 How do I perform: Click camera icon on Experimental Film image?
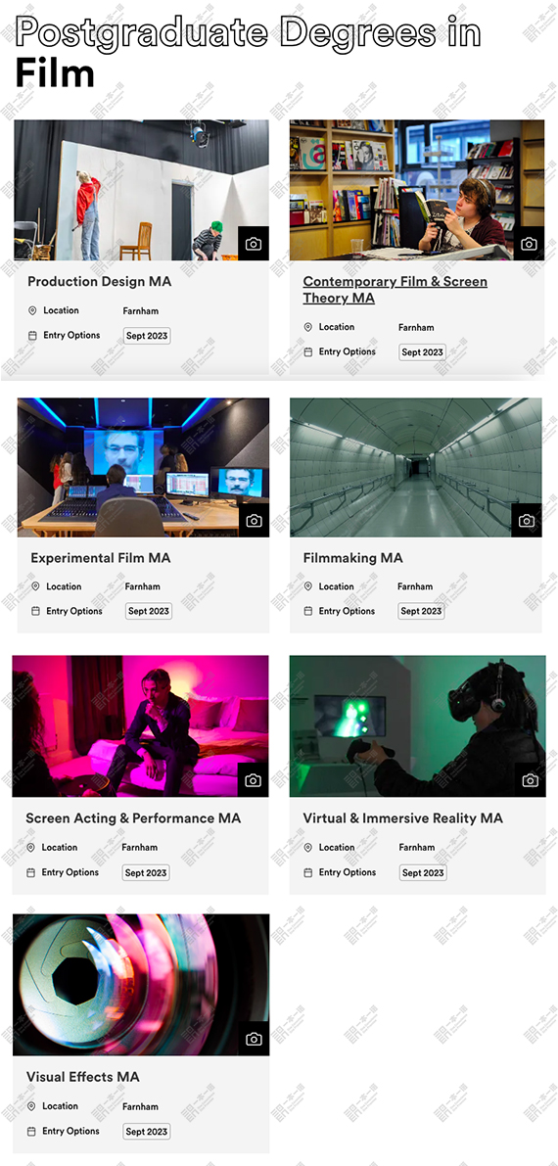tap(254, 521)
